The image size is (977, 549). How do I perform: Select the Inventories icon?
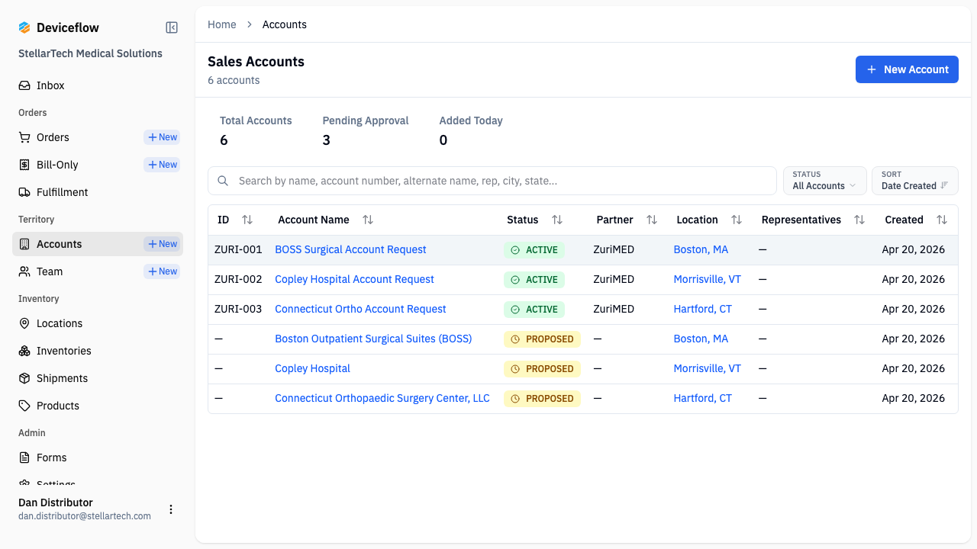[x=24, y=351]
